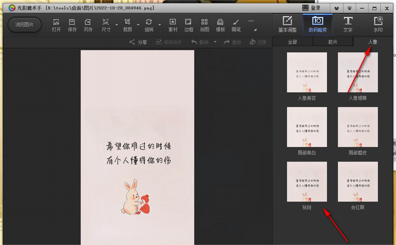Switch to the All (全部) tab
The image size is (396, 245).
point(293,42)
